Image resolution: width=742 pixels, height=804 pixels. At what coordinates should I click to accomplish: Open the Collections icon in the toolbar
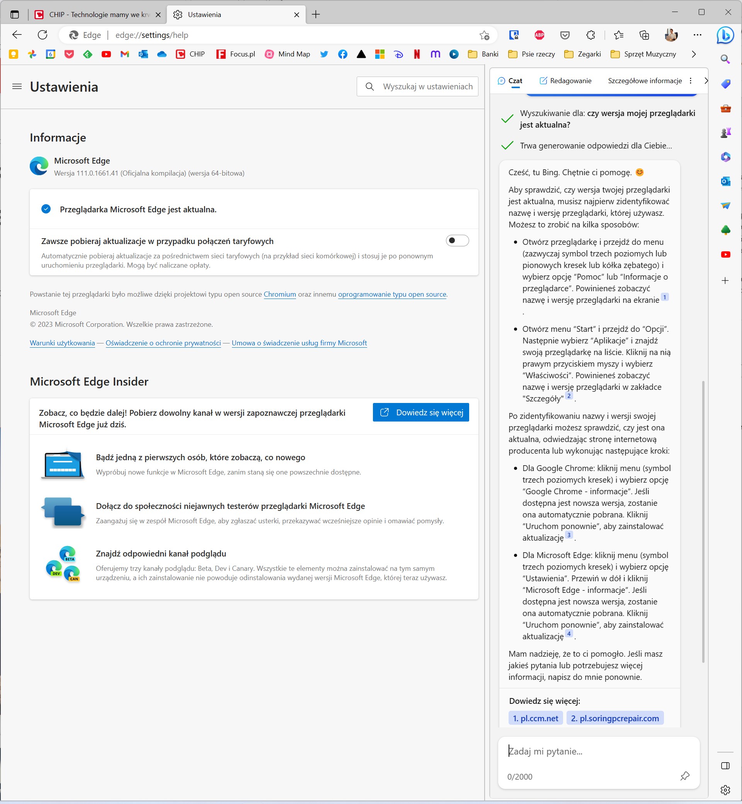click(644, 35)
